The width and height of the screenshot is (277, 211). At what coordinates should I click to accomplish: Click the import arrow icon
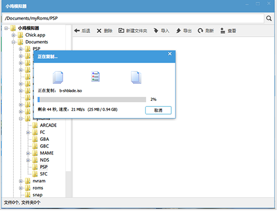click(x=156, y=31)
